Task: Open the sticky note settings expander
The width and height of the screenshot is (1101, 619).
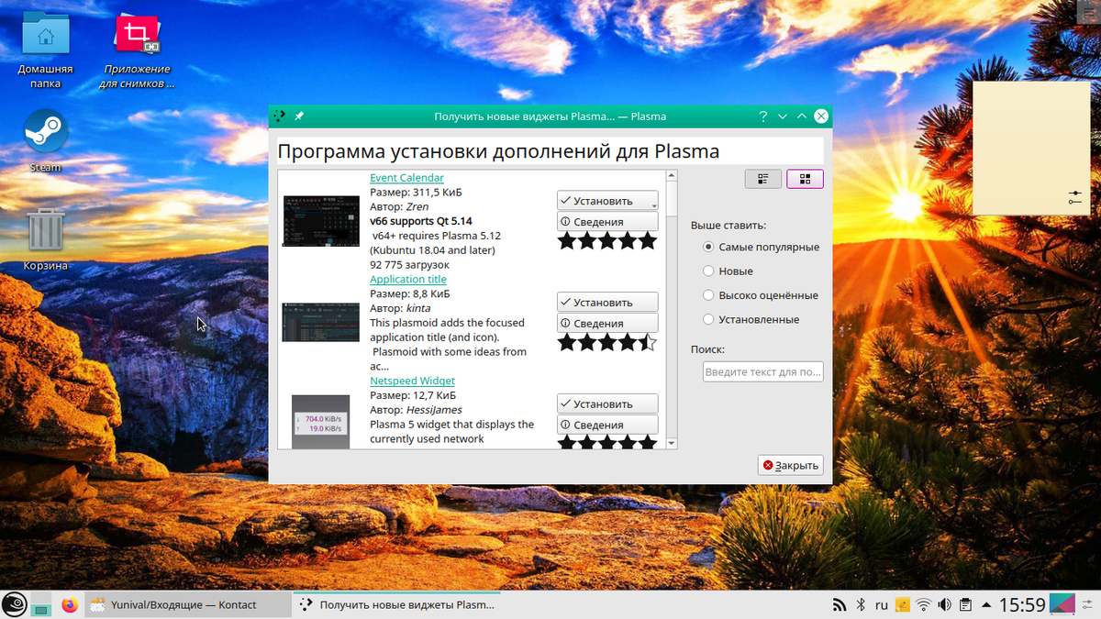Action: click(x=1073, y=196)
